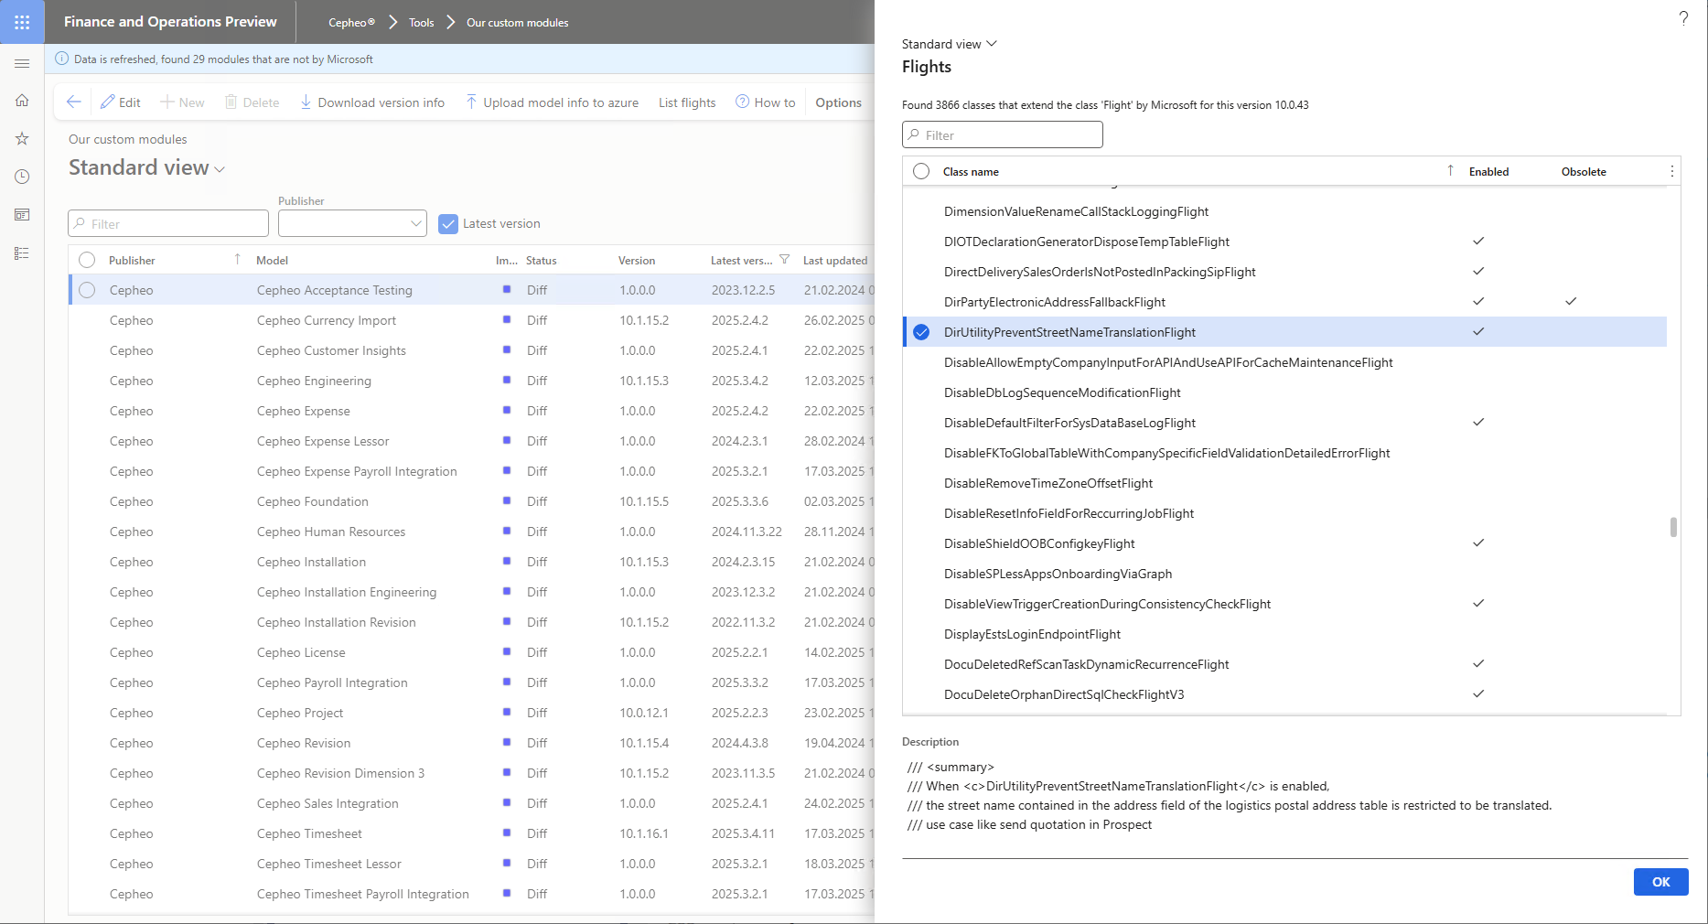Screen dimensions: 1708x924
Task: Click the Home icon in left sidebar
Action: click(x=22, y=101)
